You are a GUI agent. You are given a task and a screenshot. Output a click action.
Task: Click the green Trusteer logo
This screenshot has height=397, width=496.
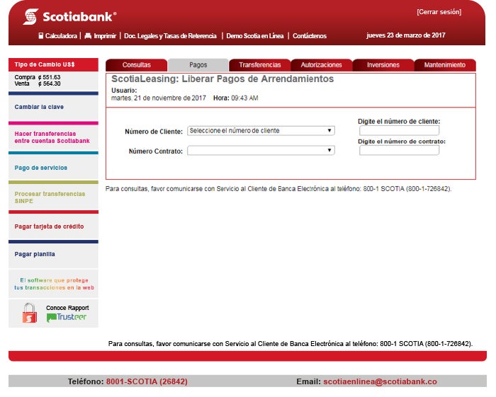[67, 317]
